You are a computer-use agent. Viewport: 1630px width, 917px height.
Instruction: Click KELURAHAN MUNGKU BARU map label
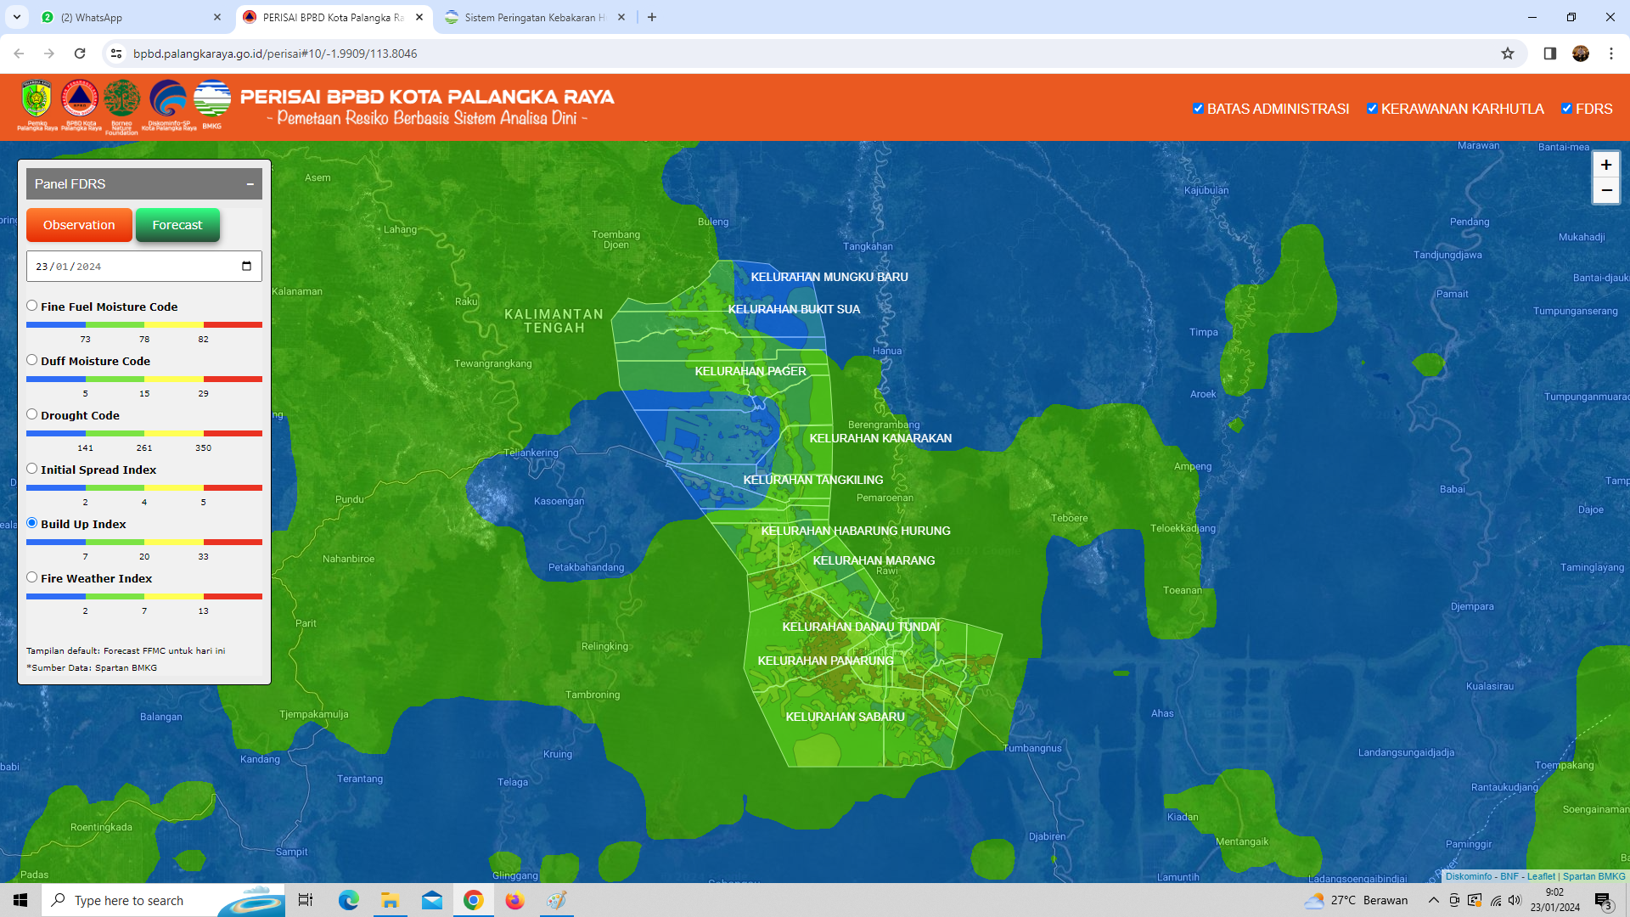(829, 277)
